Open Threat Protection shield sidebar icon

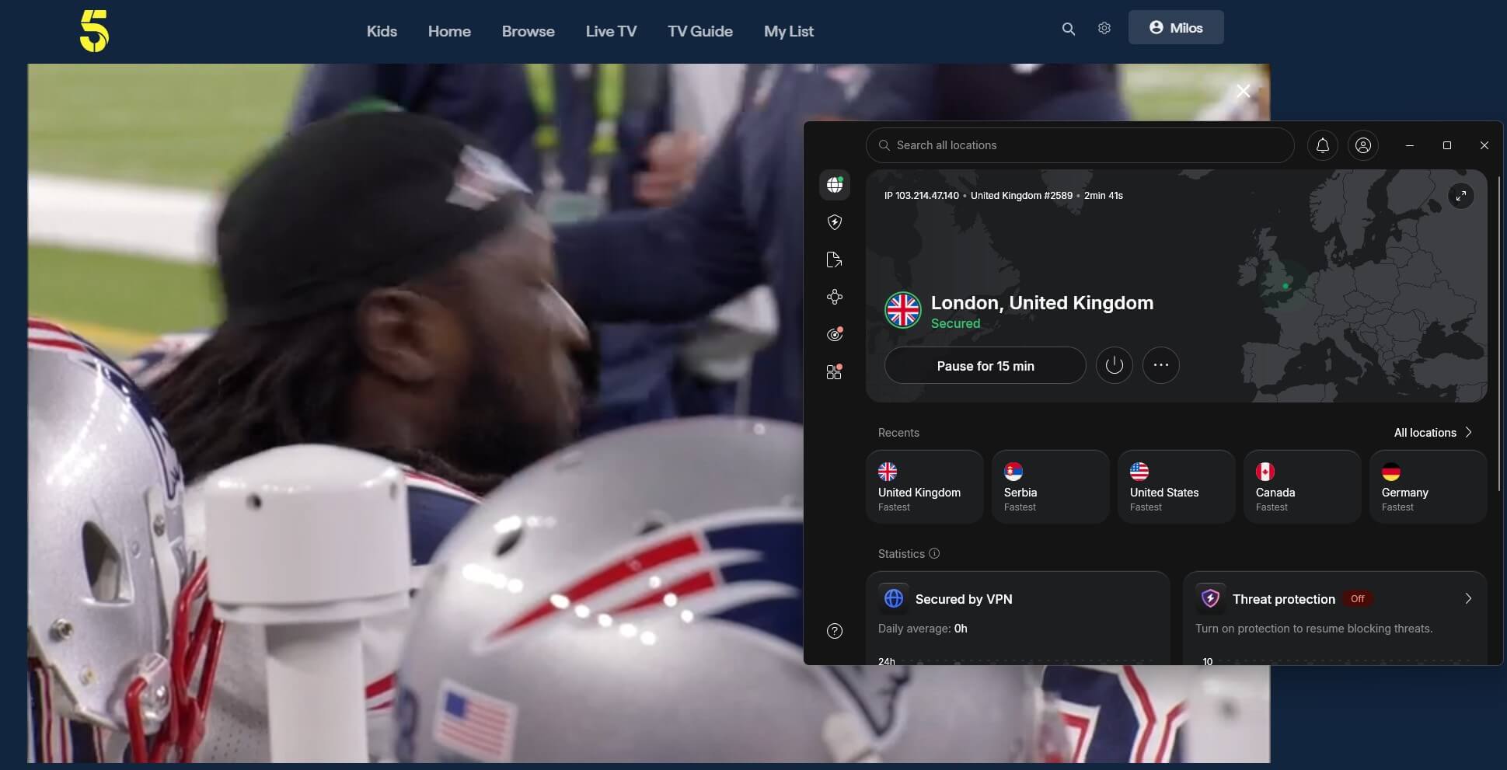point(835,222)
